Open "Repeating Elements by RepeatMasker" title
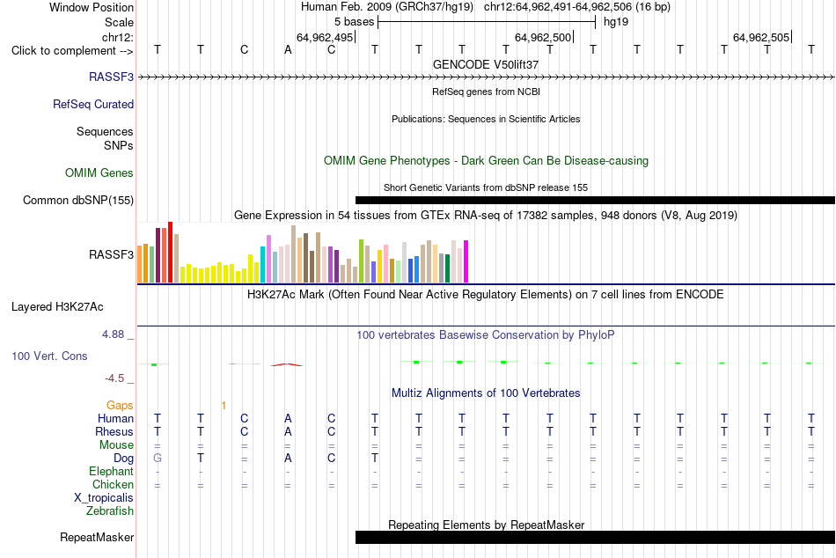Image resolution: width=836 pixels, height=558 pixels. [x=486, y=525]
